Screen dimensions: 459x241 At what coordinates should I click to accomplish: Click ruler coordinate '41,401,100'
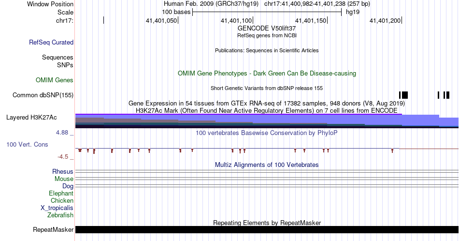(236, 20)
